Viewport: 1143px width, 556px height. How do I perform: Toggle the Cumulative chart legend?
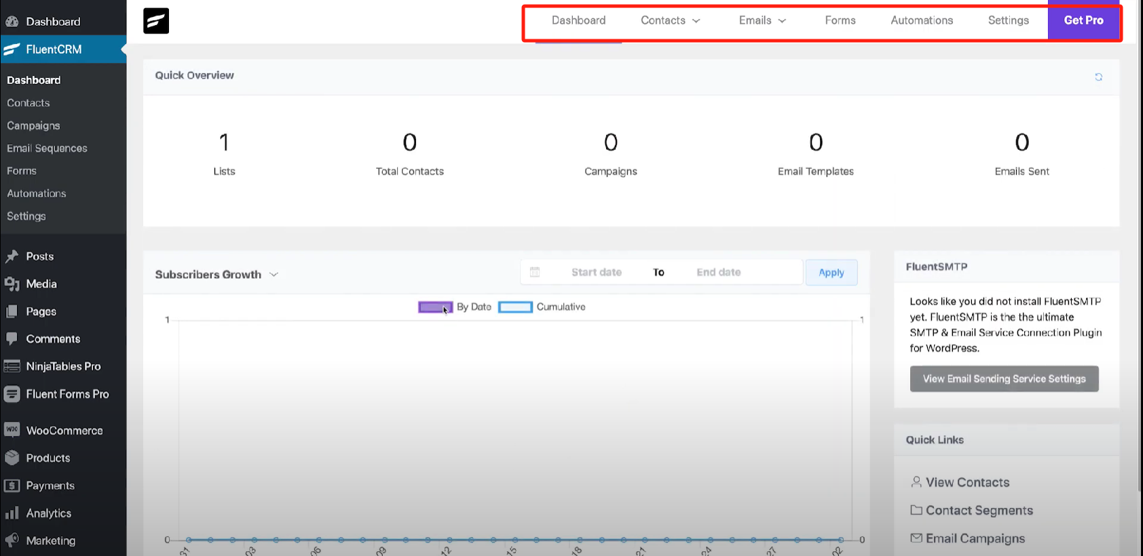pos(515,307)
